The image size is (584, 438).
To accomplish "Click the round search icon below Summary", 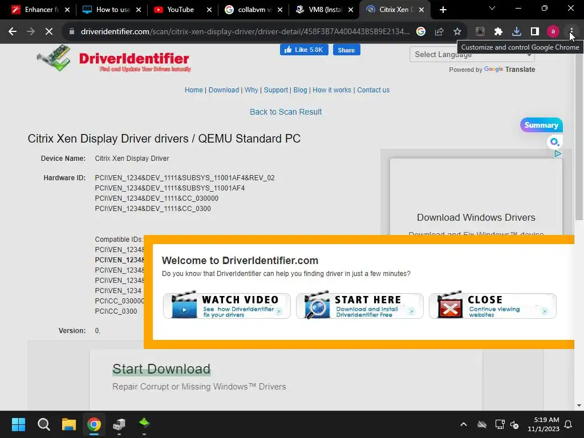I will (x=554, y=142).
